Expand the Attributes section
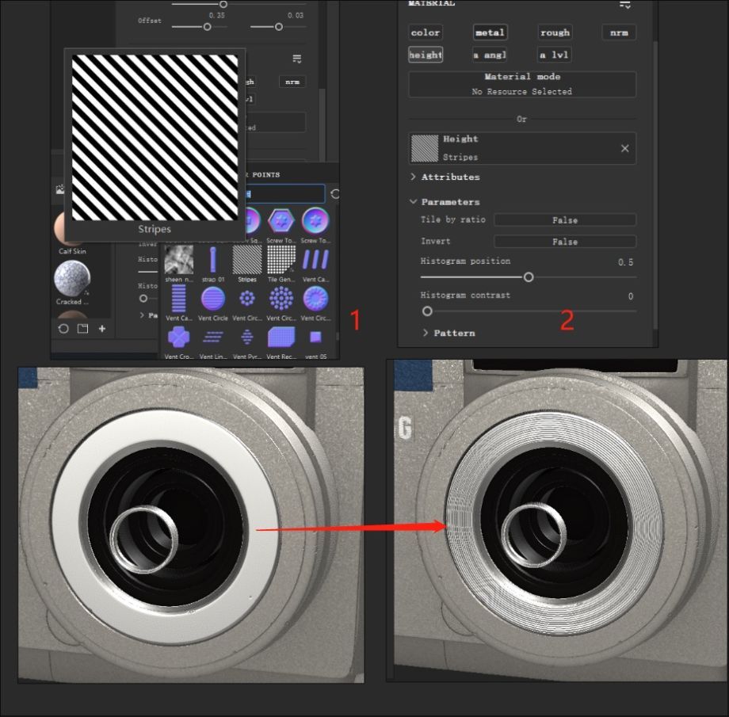Screen dimensions: 729x717 pyautogui.click(x=450, y=177)
